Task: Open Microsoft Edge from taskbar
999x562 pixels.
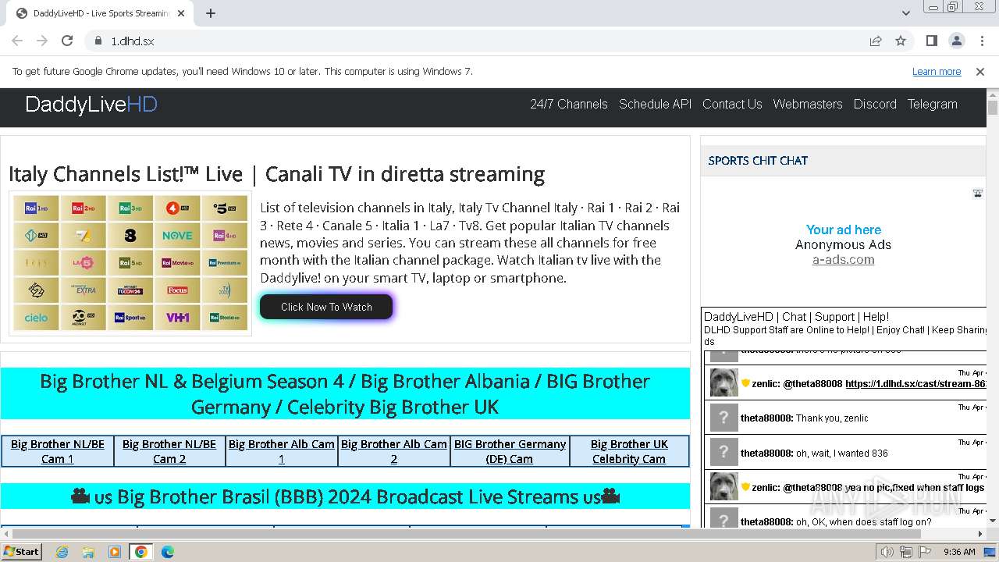Action: pos(167,552)
